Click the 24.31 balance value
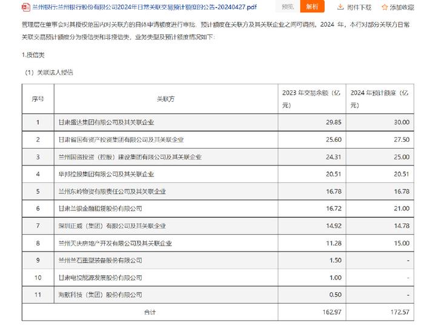This screenshot has height=328, width=424. click(x=333, y=157)
